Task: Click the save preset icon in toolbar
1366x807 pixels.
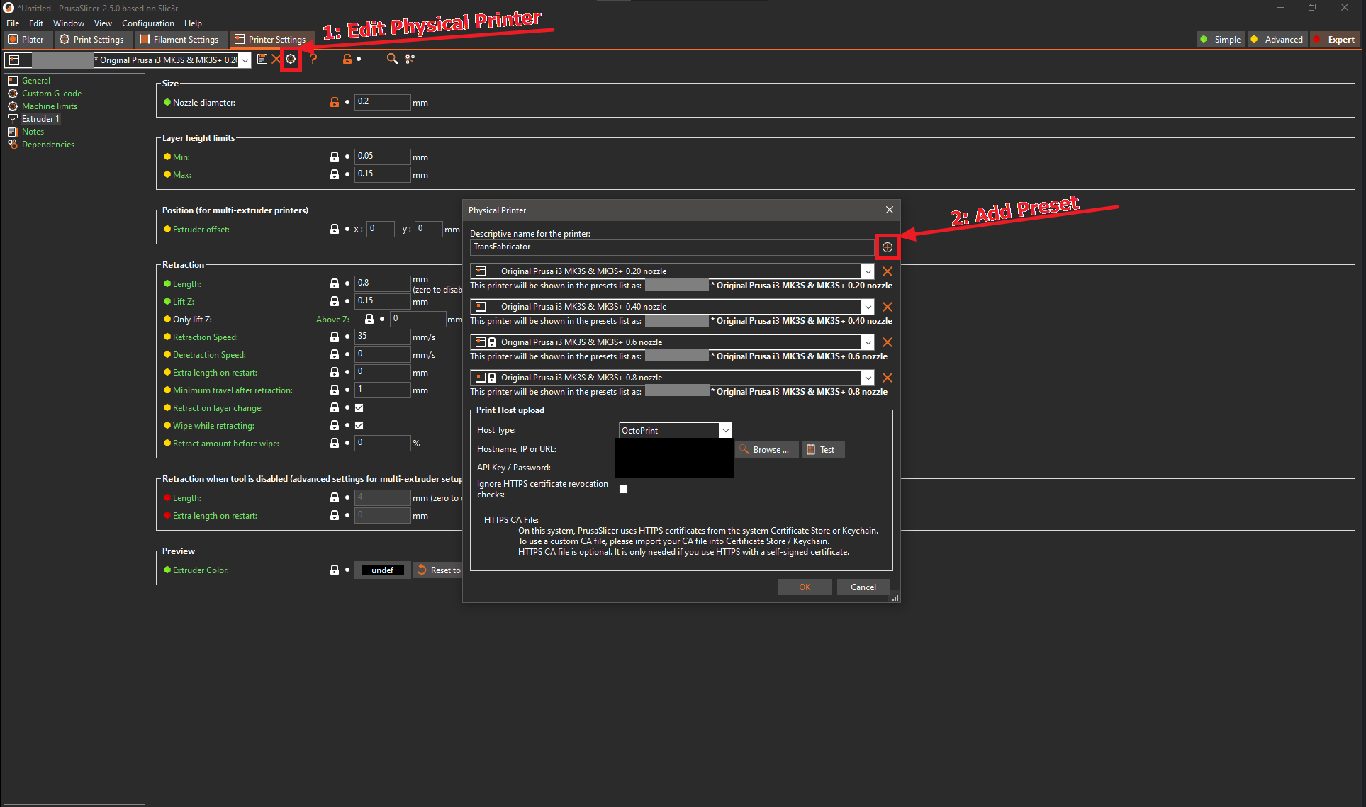Action: 260,60
